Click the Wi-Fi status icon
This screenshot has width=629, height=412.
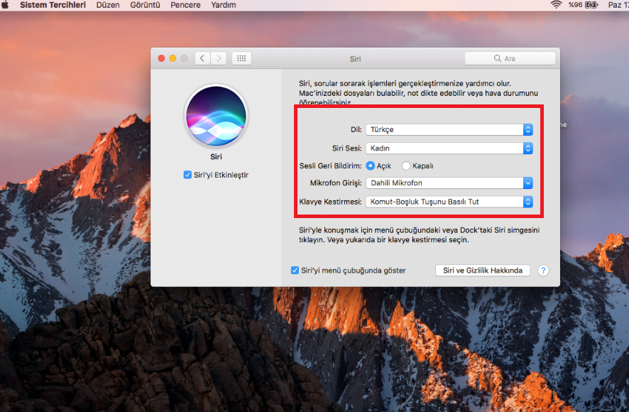(x=556, y=5)
